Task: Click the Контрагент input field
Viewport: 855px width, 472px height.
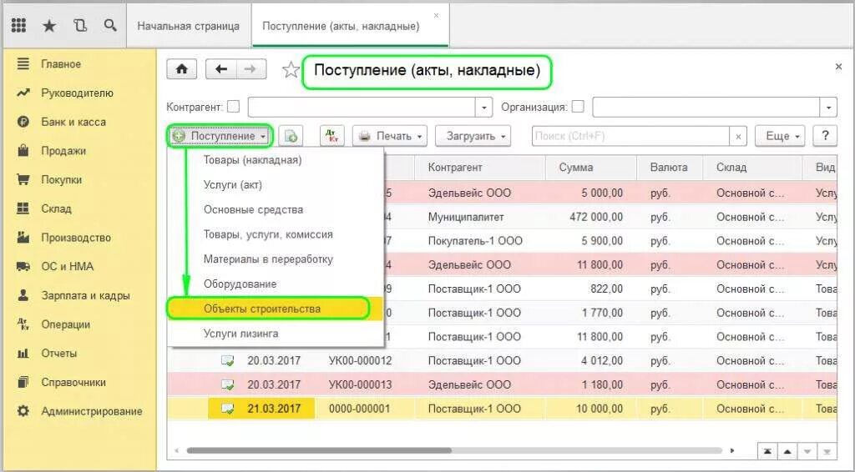Action: (362, 108)
